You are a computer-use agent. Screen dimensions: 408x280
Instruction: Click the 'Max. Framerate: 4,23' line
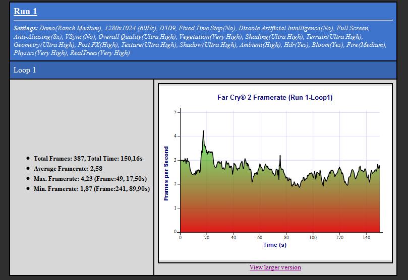click(x=90, y=179)
